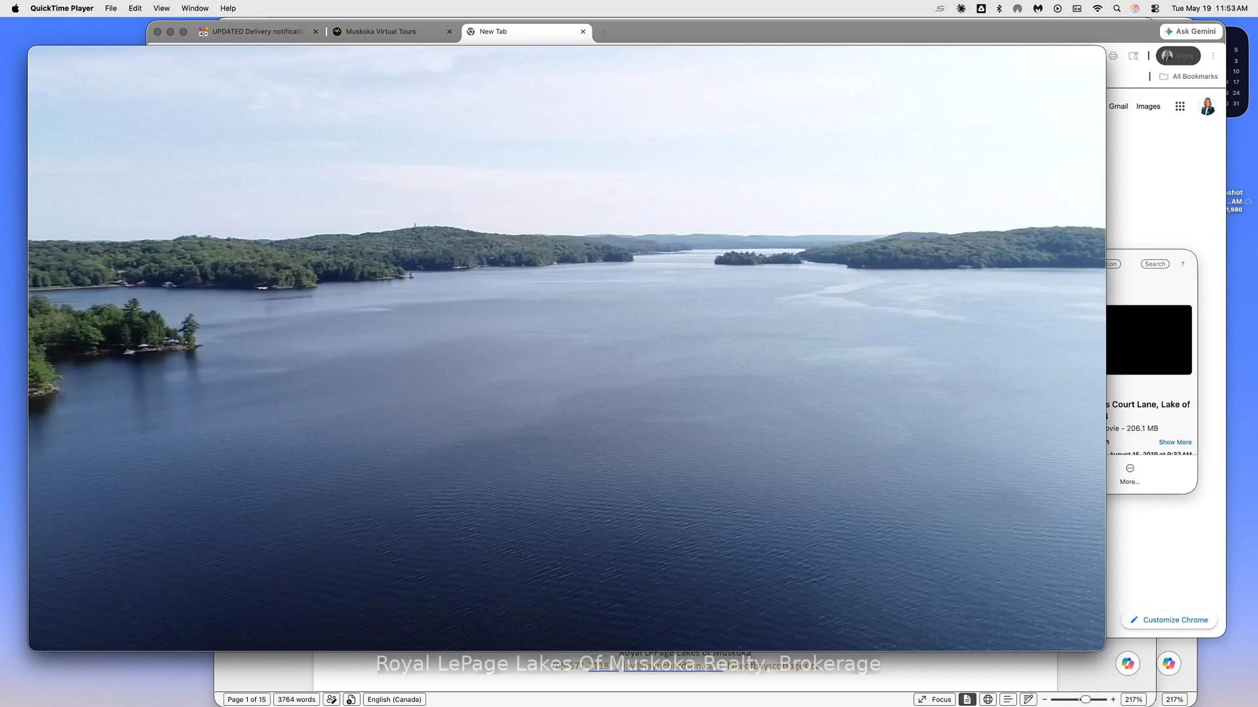Click the Show More link

[1175, 442]
